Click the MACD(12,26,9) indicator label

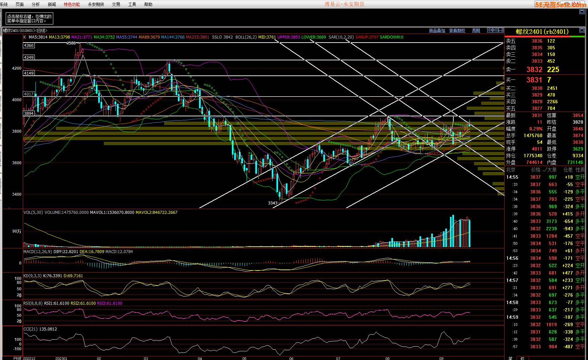click(x=38, y=252)
